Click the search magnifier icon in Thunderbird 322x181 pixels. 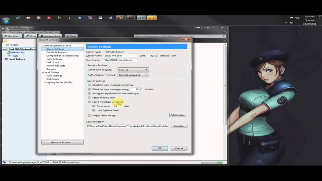click(x=224, y=36)
